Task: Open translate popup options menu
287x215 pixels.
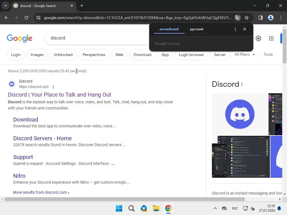Action: click(x=235, y=29)
